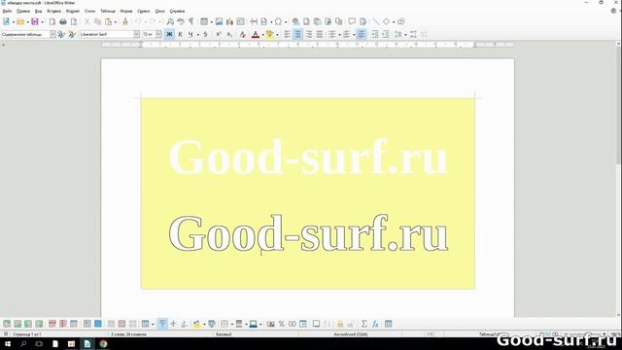Open the font size dropdown
This screenshot has height=350, width=622.
point(158,35)
